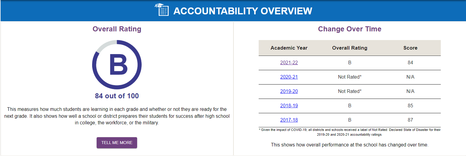The width and height of the screenshot is (466, 156).
Task: Click the Overall Rating column header
Action: 350,48
